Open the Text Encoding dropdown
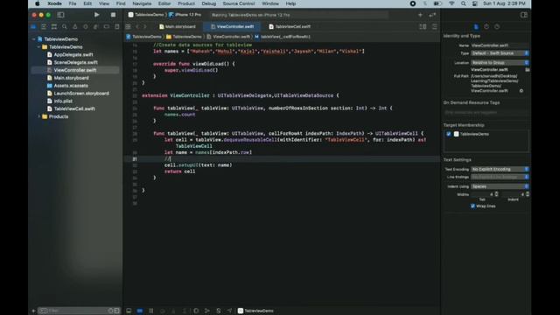 500,169
